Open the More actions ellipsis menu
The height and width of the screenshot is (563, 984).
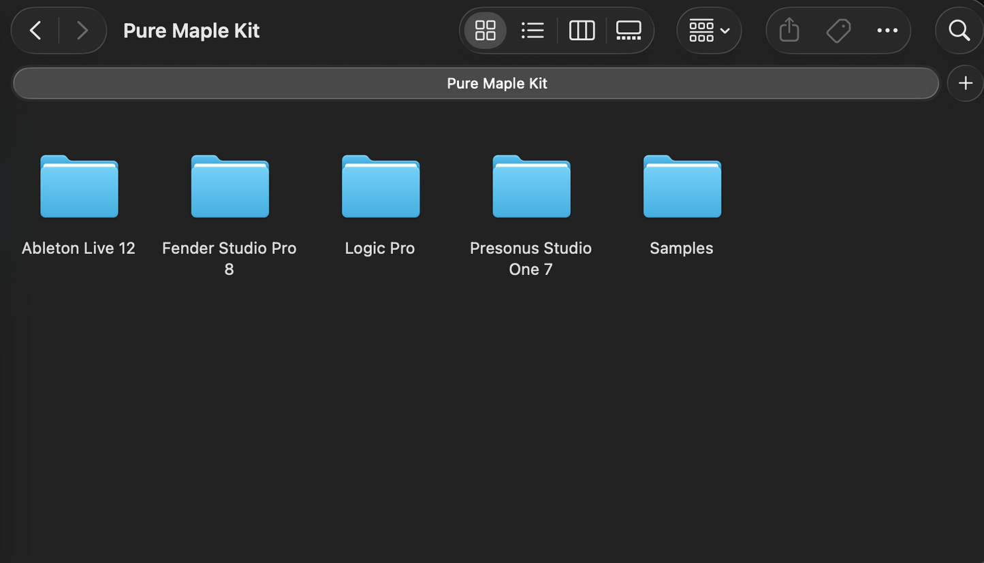(887, 31)
